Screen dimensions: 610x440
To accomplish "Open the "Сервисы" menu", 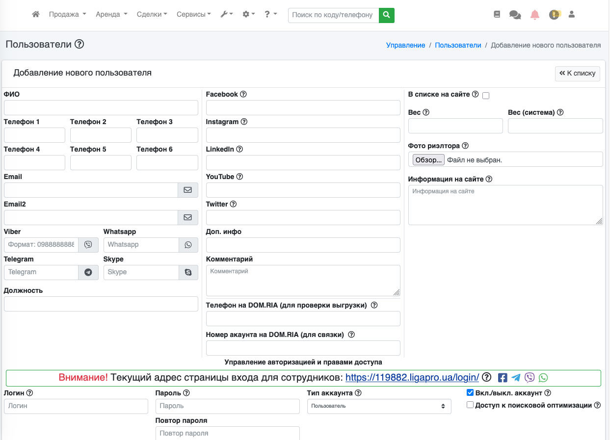I will pyautogui.click(x=193, y=15).
